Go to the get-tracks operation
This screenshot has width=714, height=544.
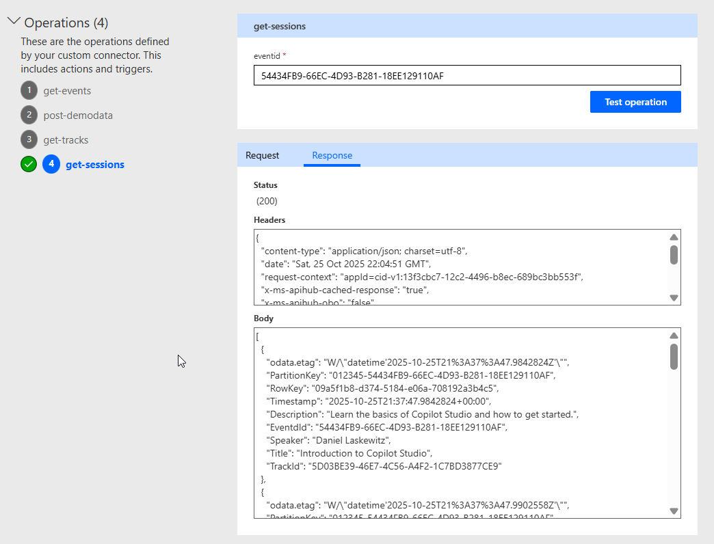[x=66, y=139]
